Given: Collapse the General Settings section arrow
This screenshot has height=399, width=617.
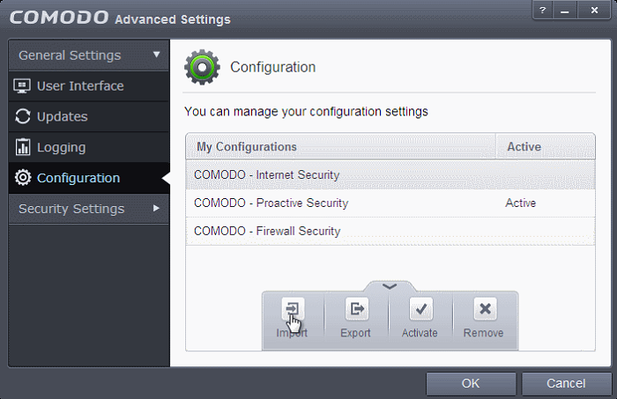Looking at the screenshot, I should [156, 55].
